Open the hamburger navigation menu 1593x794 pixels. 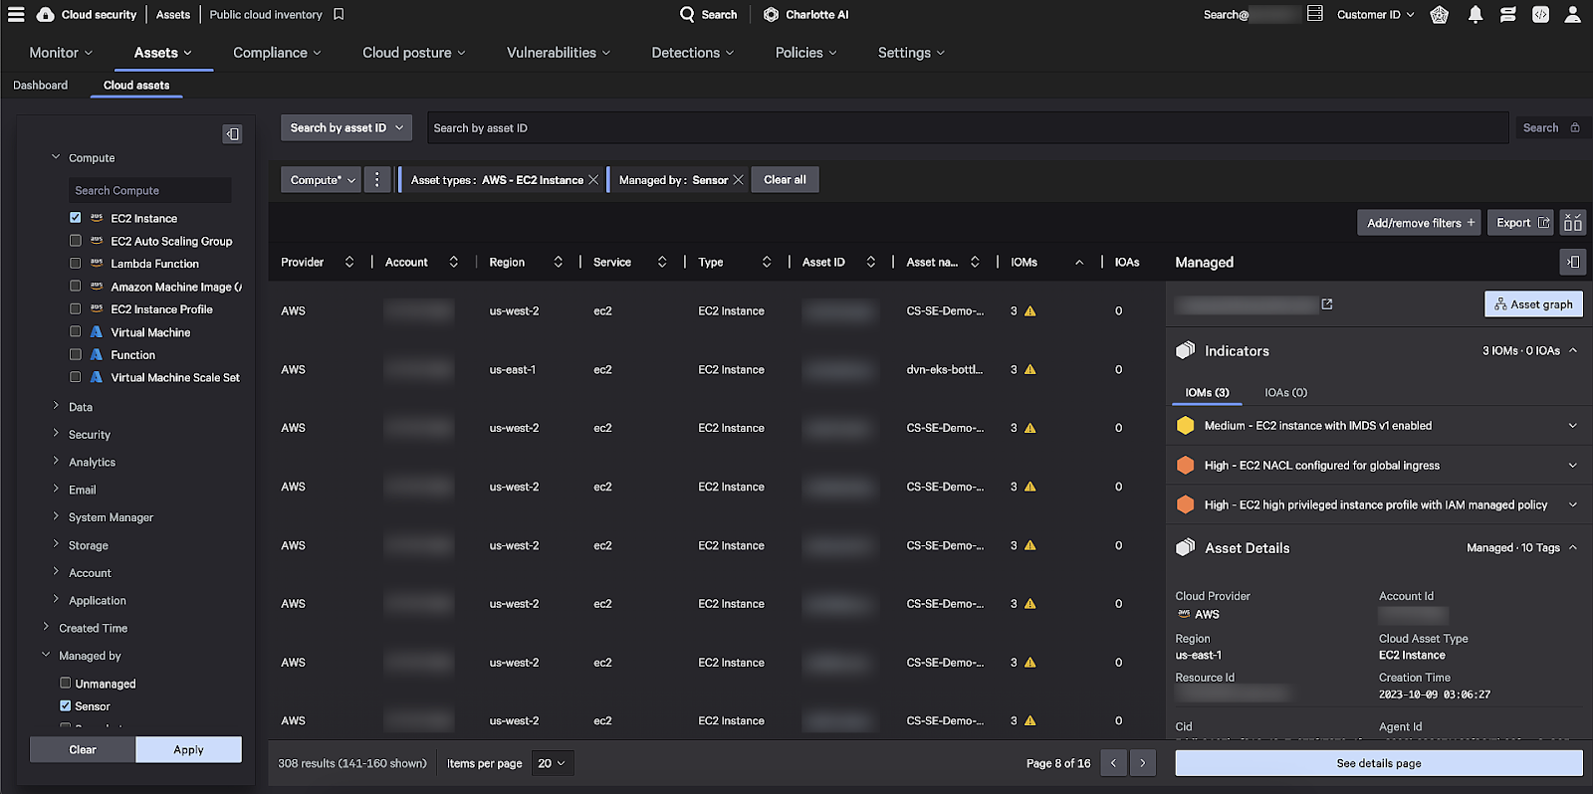[x=16, y=14]
